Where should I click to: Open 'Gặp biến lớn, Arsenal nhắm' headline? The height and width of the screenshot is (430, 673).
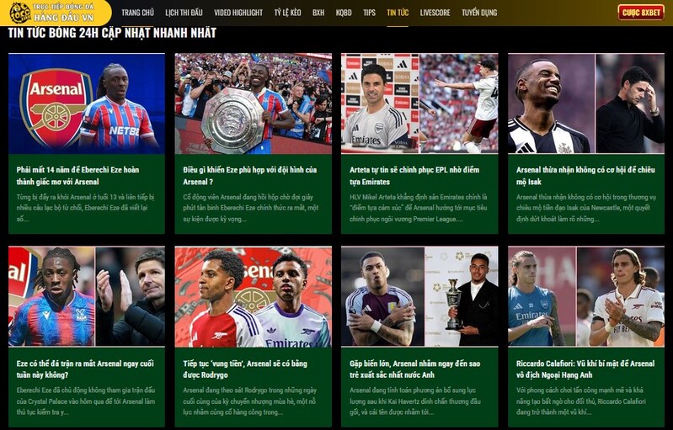point(414,369)
